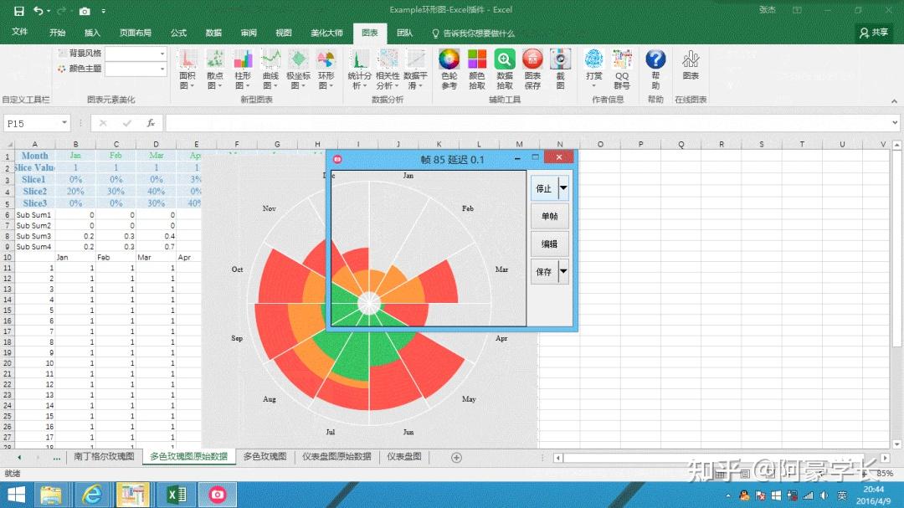
Task: Open the Windows Start button
Action: coord(16,495)
